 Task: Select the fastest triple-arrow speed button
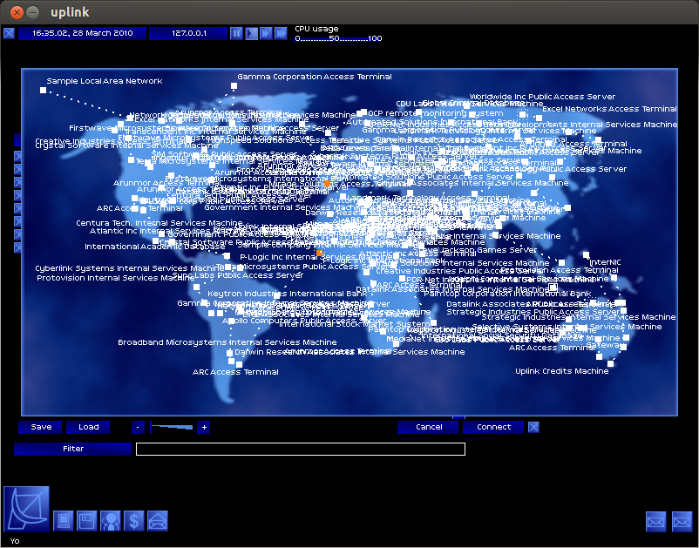click(281, 33)
